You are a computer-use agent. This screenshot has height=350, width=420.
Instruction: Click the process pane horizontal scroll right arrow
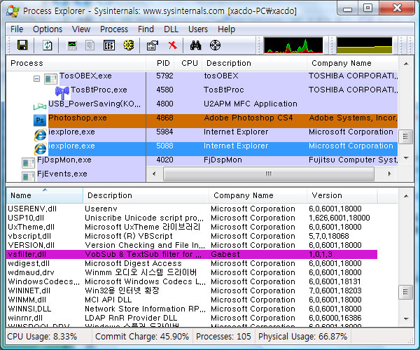[x=390, y=174]
